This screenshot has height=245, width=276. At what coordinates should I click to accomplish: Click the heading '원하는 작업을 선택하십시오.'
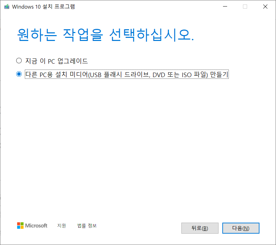[x=105, y=35]
